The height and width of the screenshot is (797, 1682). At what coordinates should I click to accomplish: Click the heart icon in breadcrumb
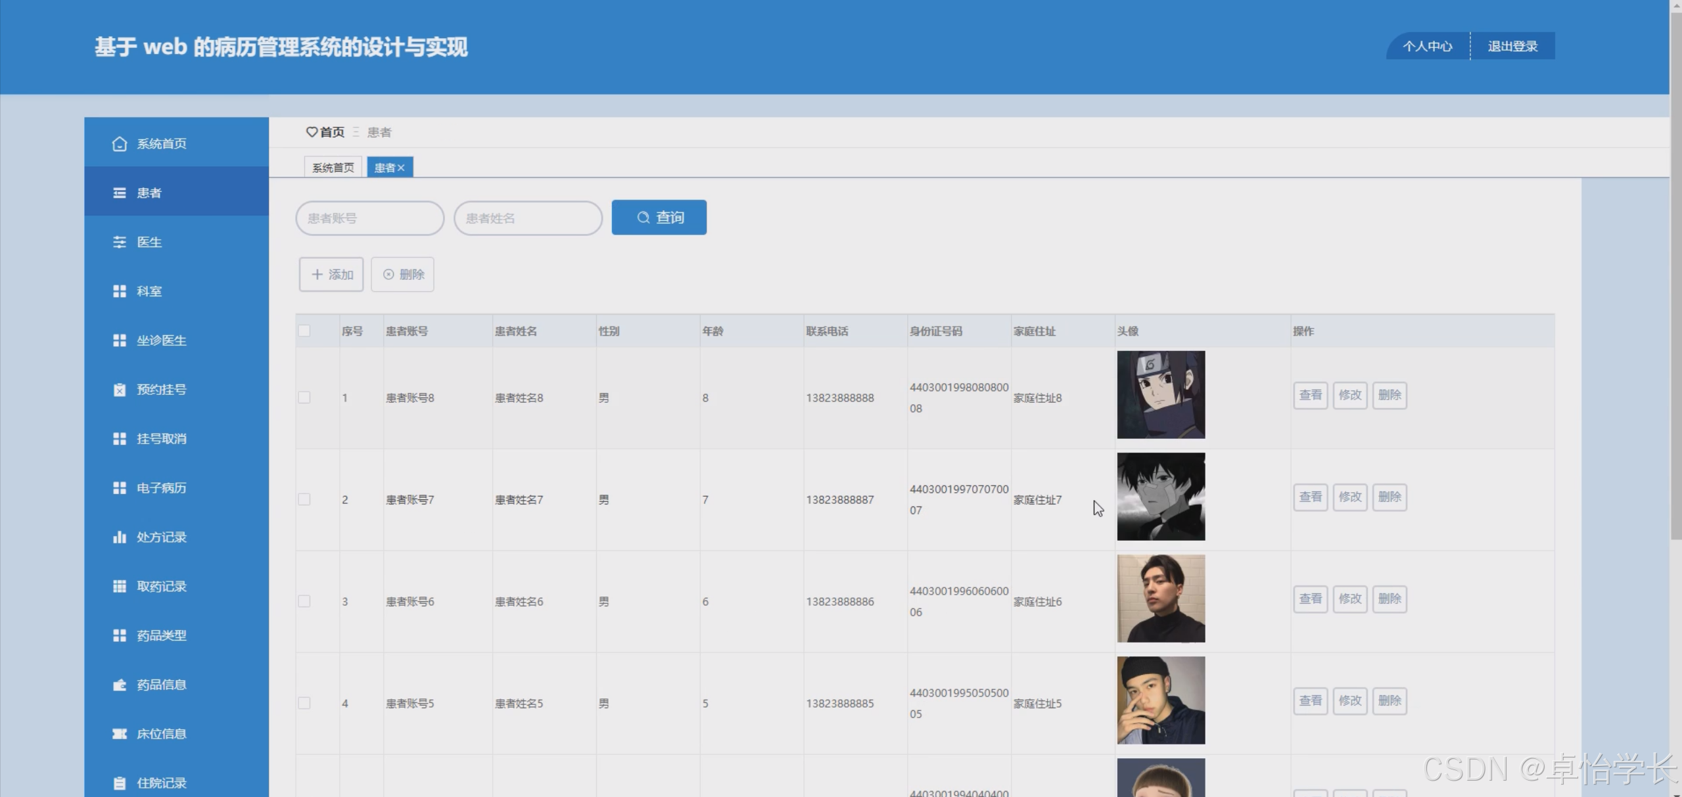click(x=312, y=132)
